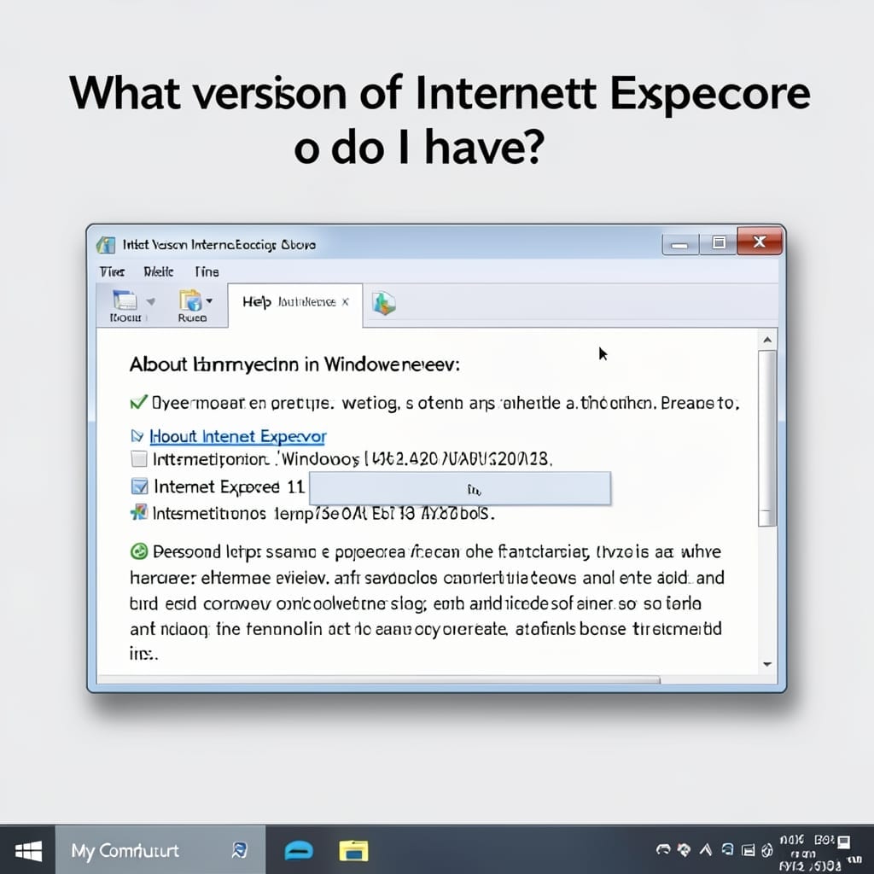This screenshot has width=874, height=874.
Task: Click the line containing 'Windooos'
Action: point(353,459)
